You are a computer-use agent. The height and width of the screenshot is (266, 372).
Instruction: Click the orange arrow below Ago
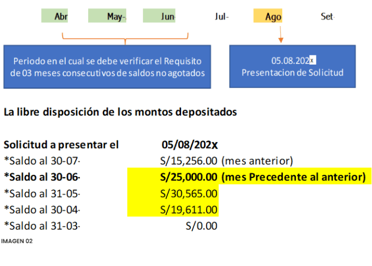(x=281, y=35)
